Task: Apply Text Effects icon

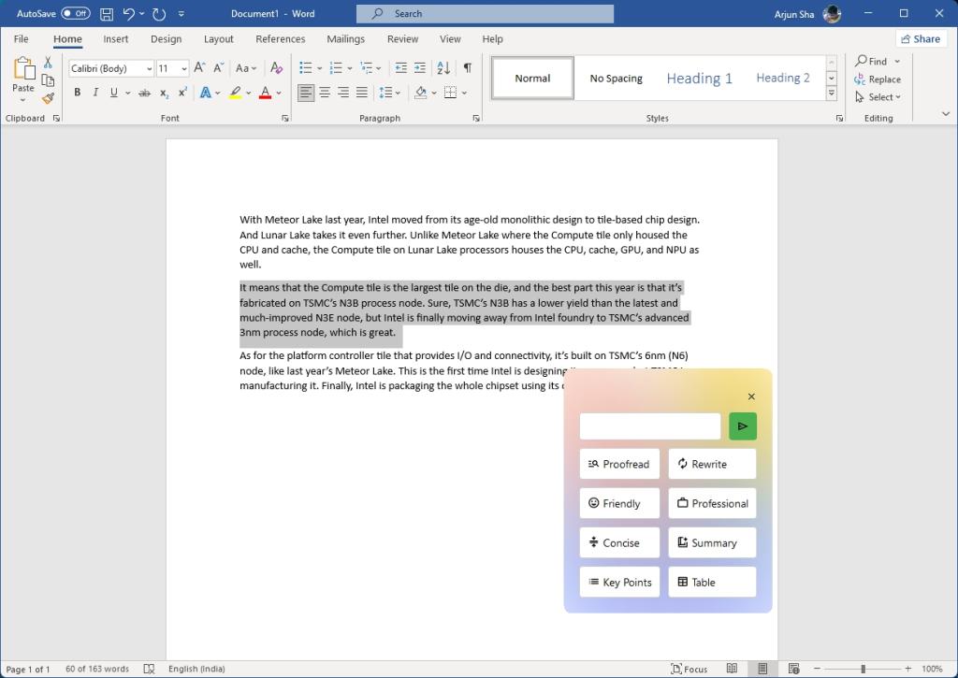Action: pos(205,93)
